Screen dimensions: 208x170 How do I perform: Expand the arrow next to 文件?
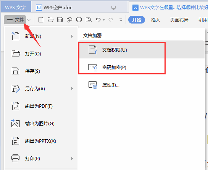pos(29,20)
